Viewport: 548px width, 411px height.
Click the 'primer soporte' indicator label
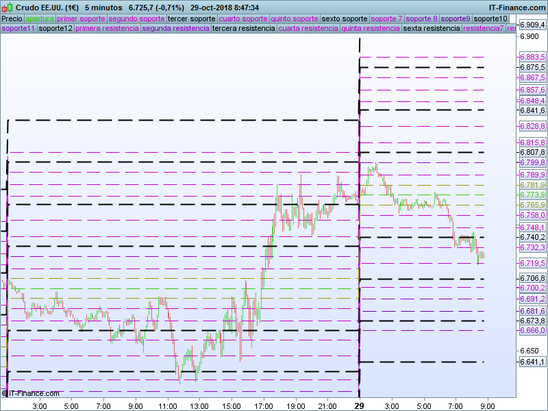(x=81, y=18)
